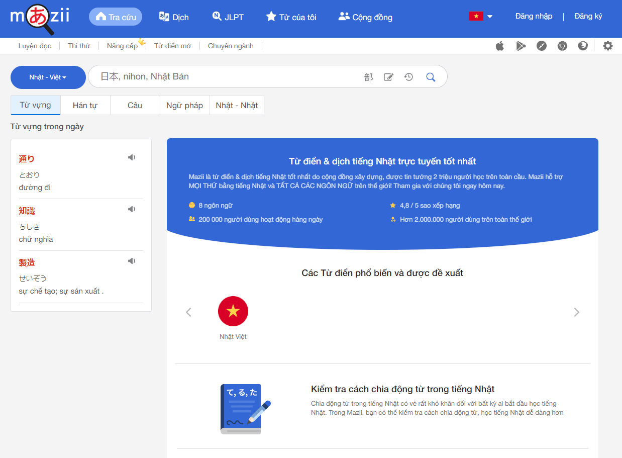Open the Từ điển mở link
The height and width of the screenshot is (458, 622).
pos(172,46)
